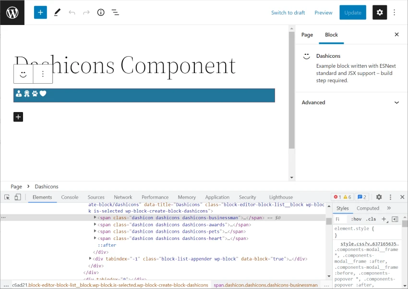
Task: Toggle the settings gear sidebar
Action: (380, 13)
